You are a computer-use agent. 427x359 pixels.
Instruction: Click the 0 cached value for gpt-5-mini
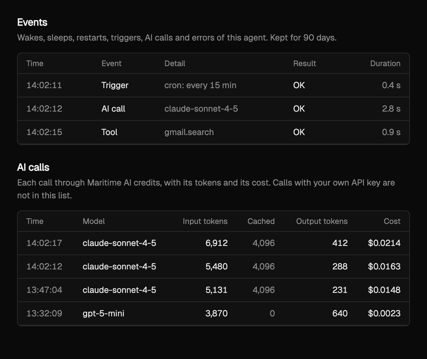point(272,314)
